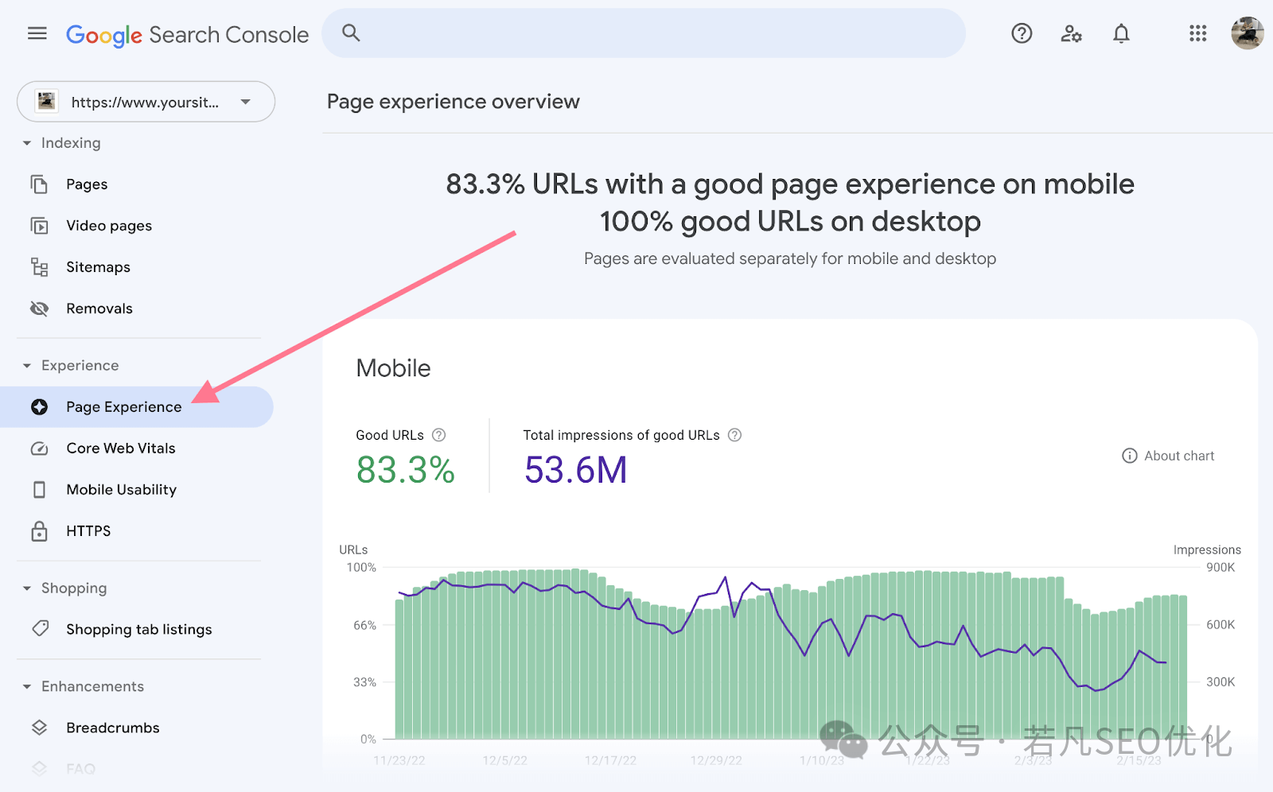Image resolution: width=1273 pixels, height=792 pixels.
Task: Click the Google Search Console logo
Action: pos(187,35)
